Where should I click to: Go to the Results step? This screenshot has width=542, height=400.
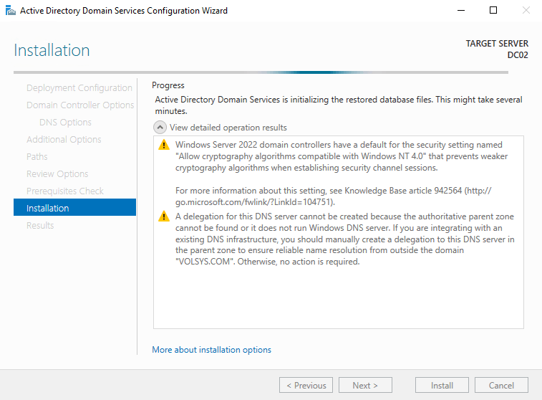click(x=40, y=226)
